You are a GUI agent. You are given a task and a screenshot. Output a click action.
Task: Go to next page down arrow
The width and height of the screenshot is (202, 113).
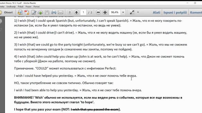click(x=76, y=12)
